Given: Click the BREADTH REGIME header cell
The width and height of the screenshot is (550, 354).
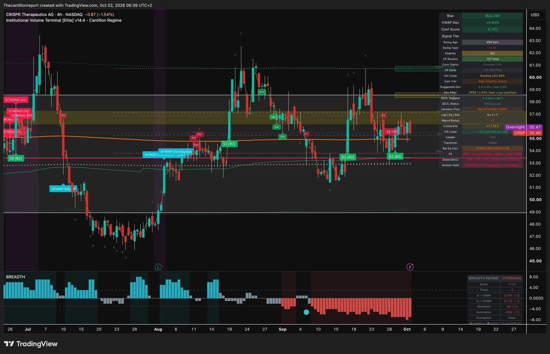Looking at the screenshot, I should pyautogui.click(x=484, y=278).
